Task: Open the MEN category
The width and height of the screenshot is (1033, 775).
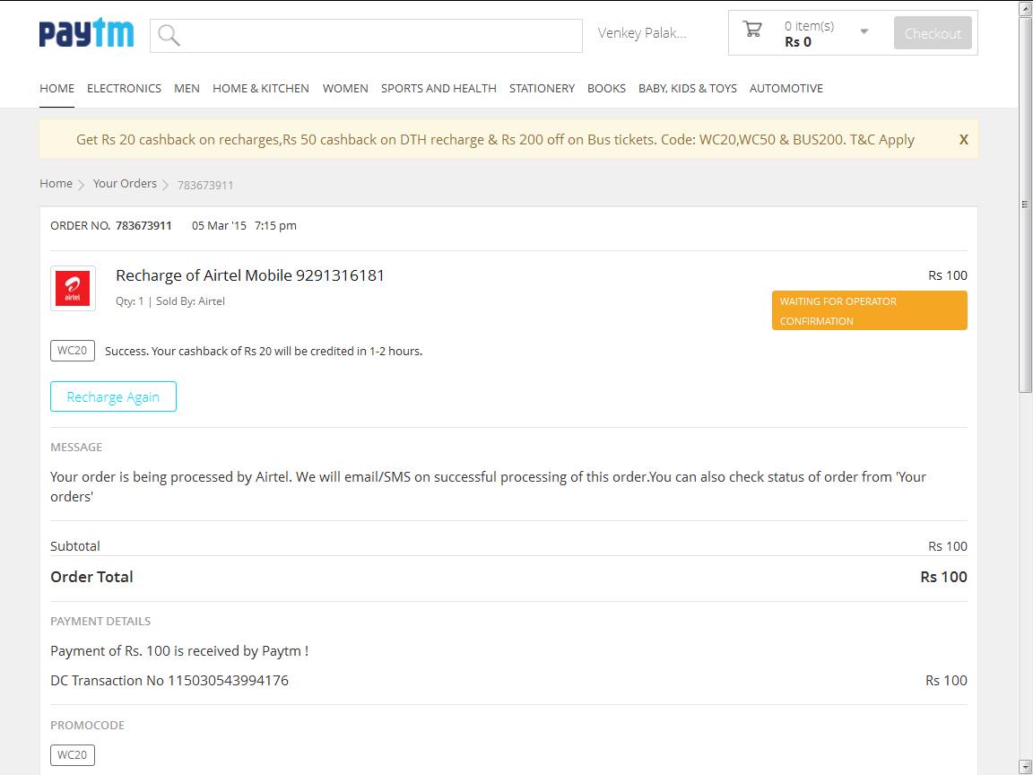Action: [x=187, y=88]
